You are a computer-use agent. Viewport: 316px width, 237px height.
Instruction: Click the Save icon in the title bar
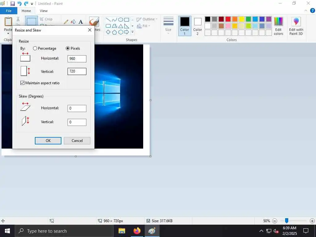pos(12,4)
